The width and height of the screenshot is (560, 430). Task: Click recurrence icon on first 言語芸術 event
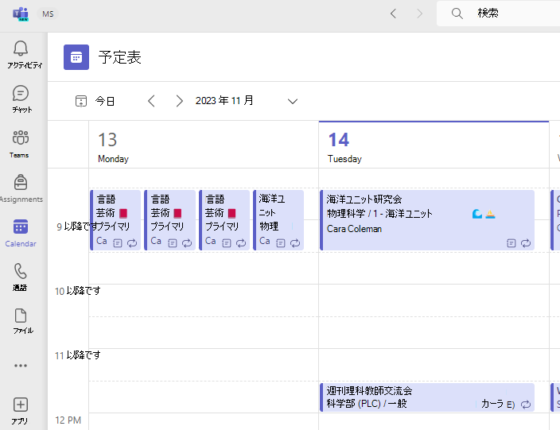pos(132,243)
